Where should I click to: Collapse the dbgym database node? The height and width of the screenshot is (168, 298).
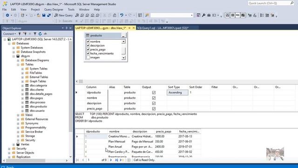(14, 56)
